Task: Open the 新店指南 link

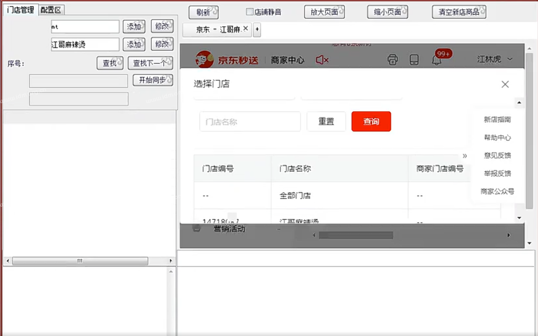Action: [497, 120]
